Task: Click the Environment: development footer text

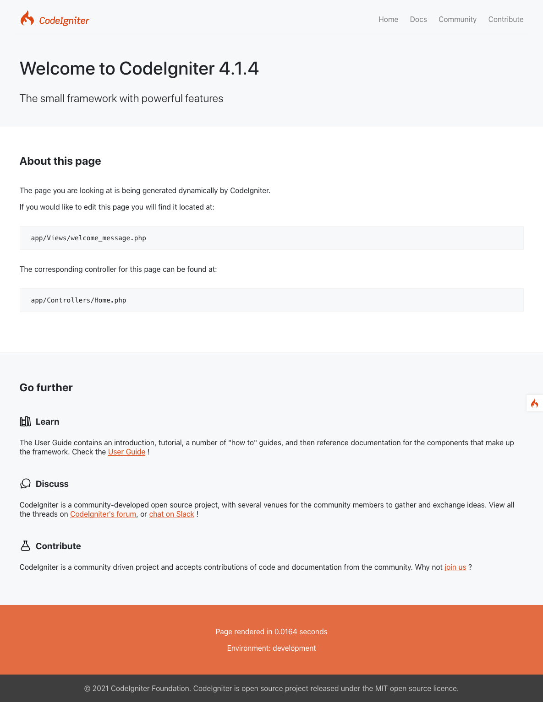Action: (271, 648)
